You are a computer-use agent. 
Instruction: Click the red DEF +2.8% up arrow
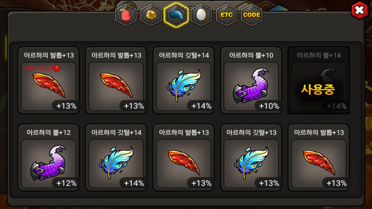point(57,68)
